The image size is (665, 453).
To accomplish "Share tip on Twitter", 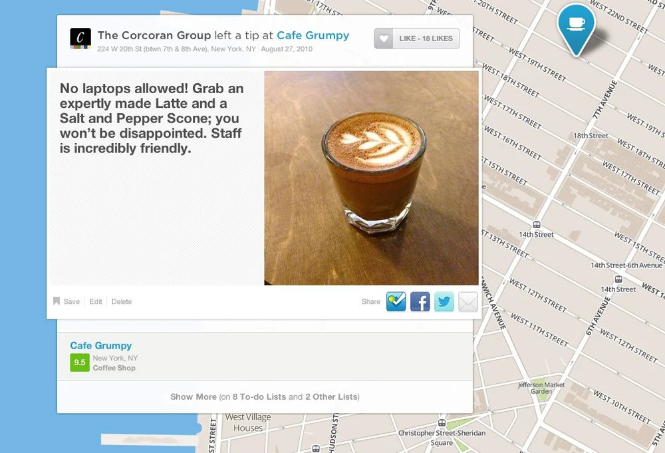I will tap(444, 301).
